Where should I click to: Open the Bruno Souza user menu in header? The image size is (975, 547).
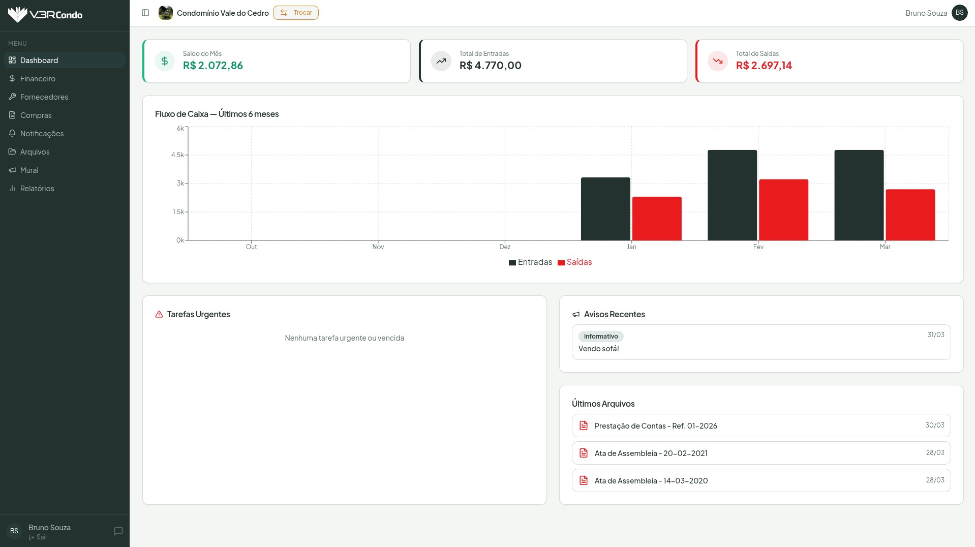click(x=926, y=13)
